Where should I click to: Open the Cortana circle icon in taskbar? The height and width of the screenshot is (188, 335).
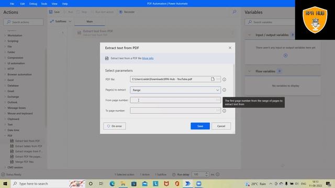[91, 183]
